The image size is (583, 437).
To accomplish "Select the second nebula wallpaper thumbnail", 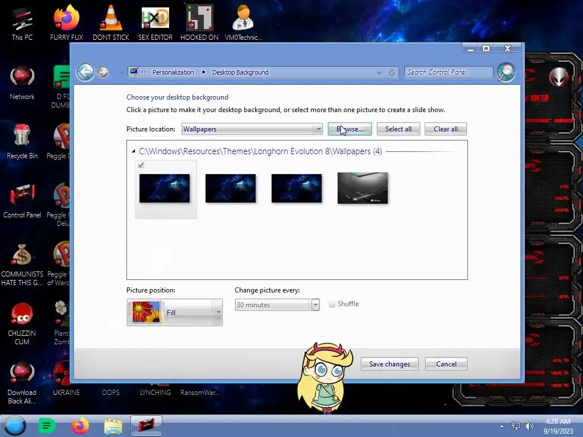I will click(x=231, y=188).
